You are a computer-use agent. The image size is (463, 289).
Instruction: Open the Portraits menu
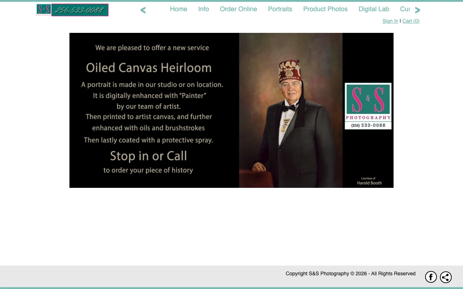tap(280, 9)
